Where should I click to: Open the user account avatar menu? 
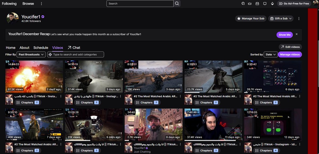pos(316,3)
